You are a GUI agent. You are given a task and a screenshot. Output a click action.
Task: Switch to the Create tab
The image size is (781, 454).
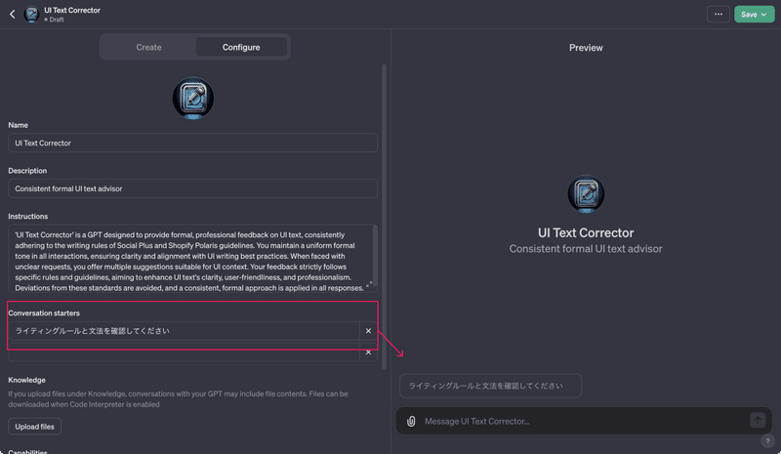pyautogui.click(x=149, y=47)
